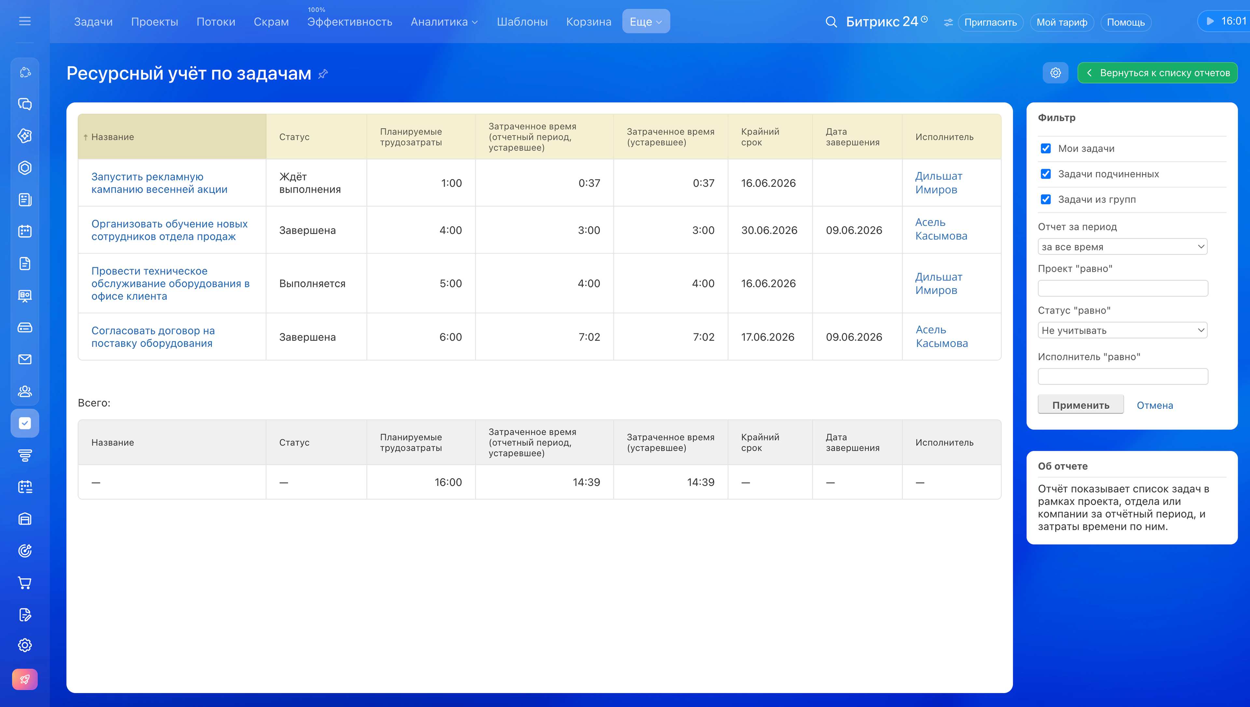Expand the Аналитика menu

(444, 22)
